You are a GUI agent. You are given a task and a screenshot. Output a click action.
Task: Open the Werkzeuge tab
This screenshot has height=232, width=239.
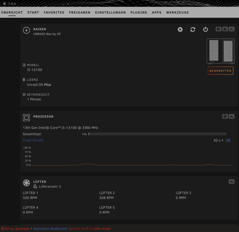177,12
